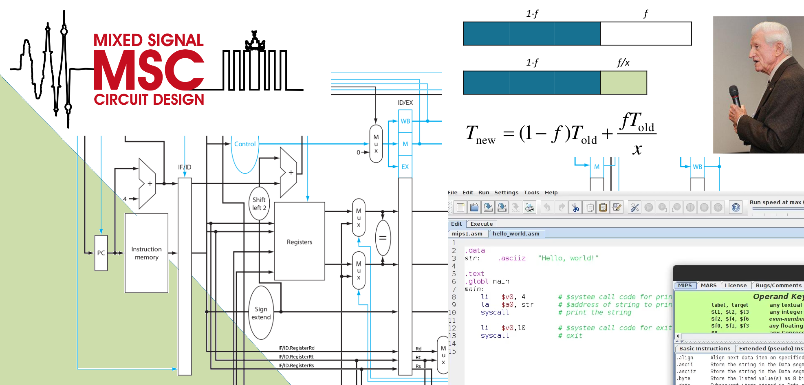The image size is (804, 385).
Task: Click the Cut scissors icon
Action: pos(575,208)
